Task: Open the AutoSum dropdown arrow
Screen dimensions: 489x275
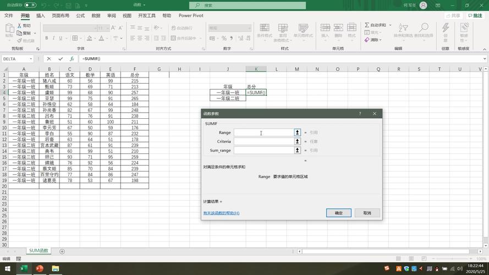Action: tap(390, 25)
